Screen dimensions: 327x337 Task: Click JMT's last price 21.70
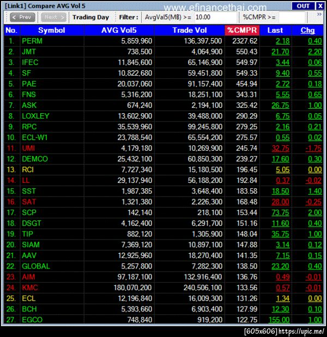coord(281,52)
